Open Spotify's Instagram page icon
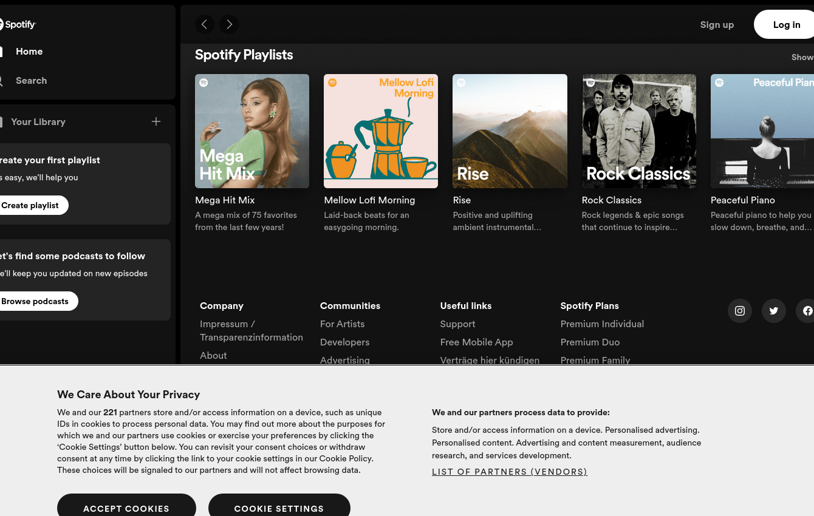The image size is (814, 516). point(740,311)
